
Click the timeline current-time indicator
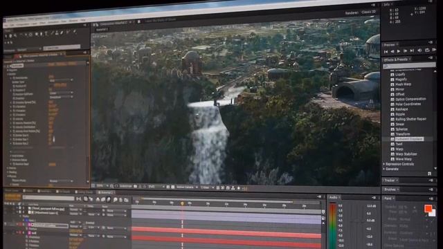(x=182, y=203)
